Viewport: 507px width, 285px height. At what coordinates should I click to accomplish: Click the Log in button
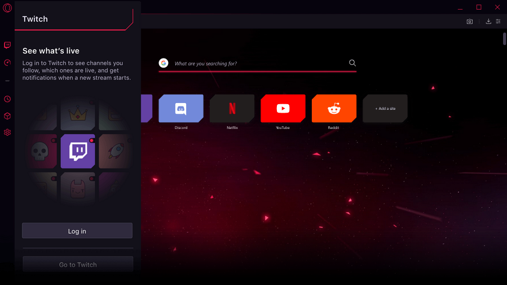click(77, 230)
